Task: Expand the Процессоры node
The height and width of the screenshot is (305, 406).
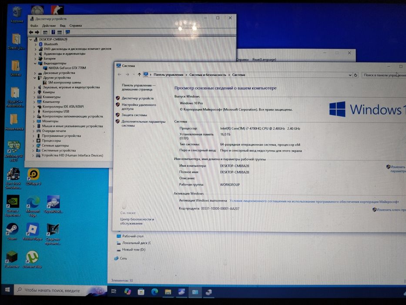Action: 34,141
